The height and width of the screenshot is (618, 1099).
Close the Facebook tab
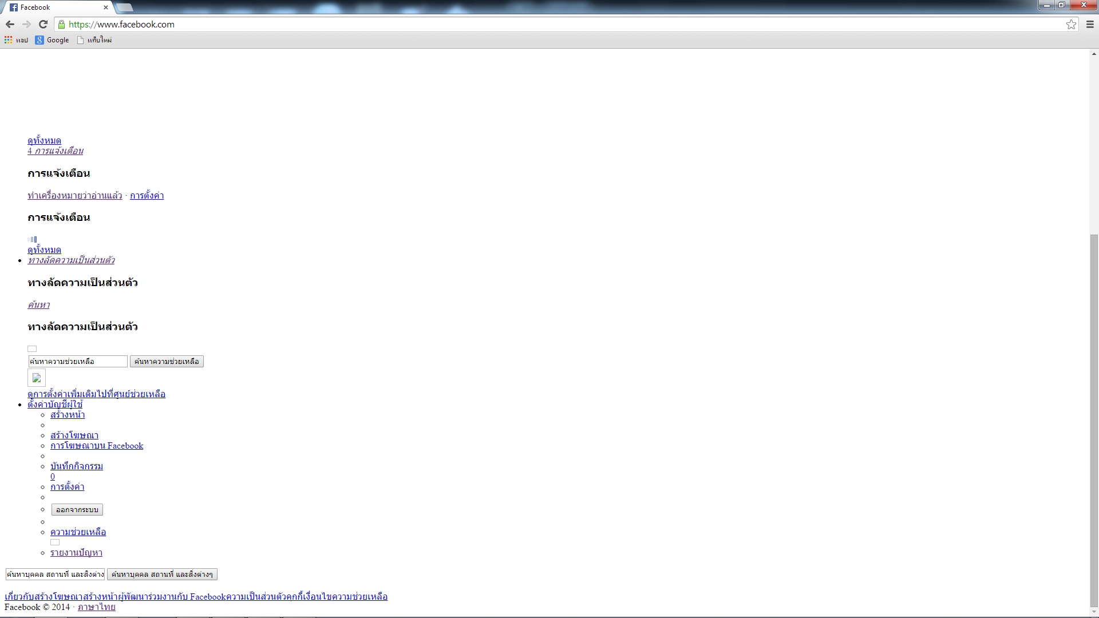coord(105,7)
